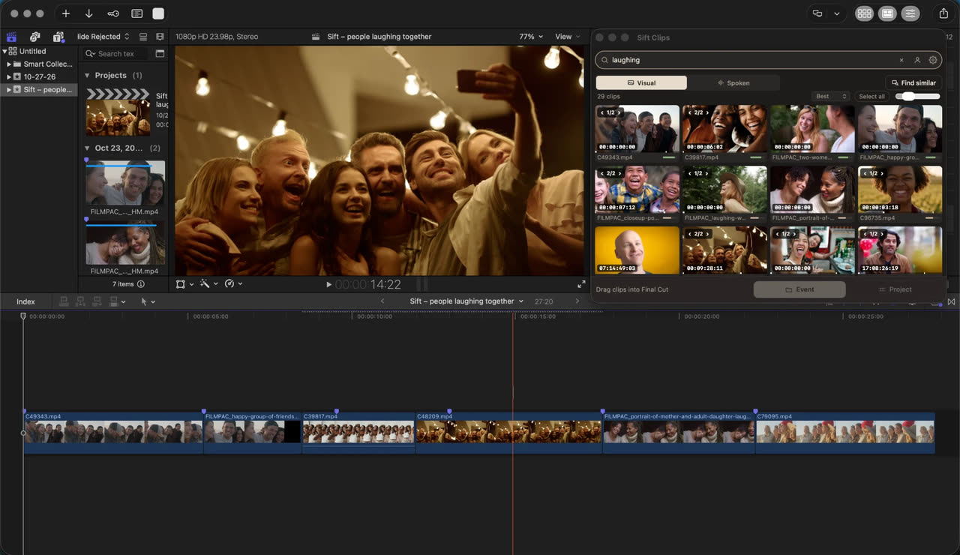The width and height of the screenshot is (960, 555).
Task: Switch to the Spoken tab
Action: (733, 83)
